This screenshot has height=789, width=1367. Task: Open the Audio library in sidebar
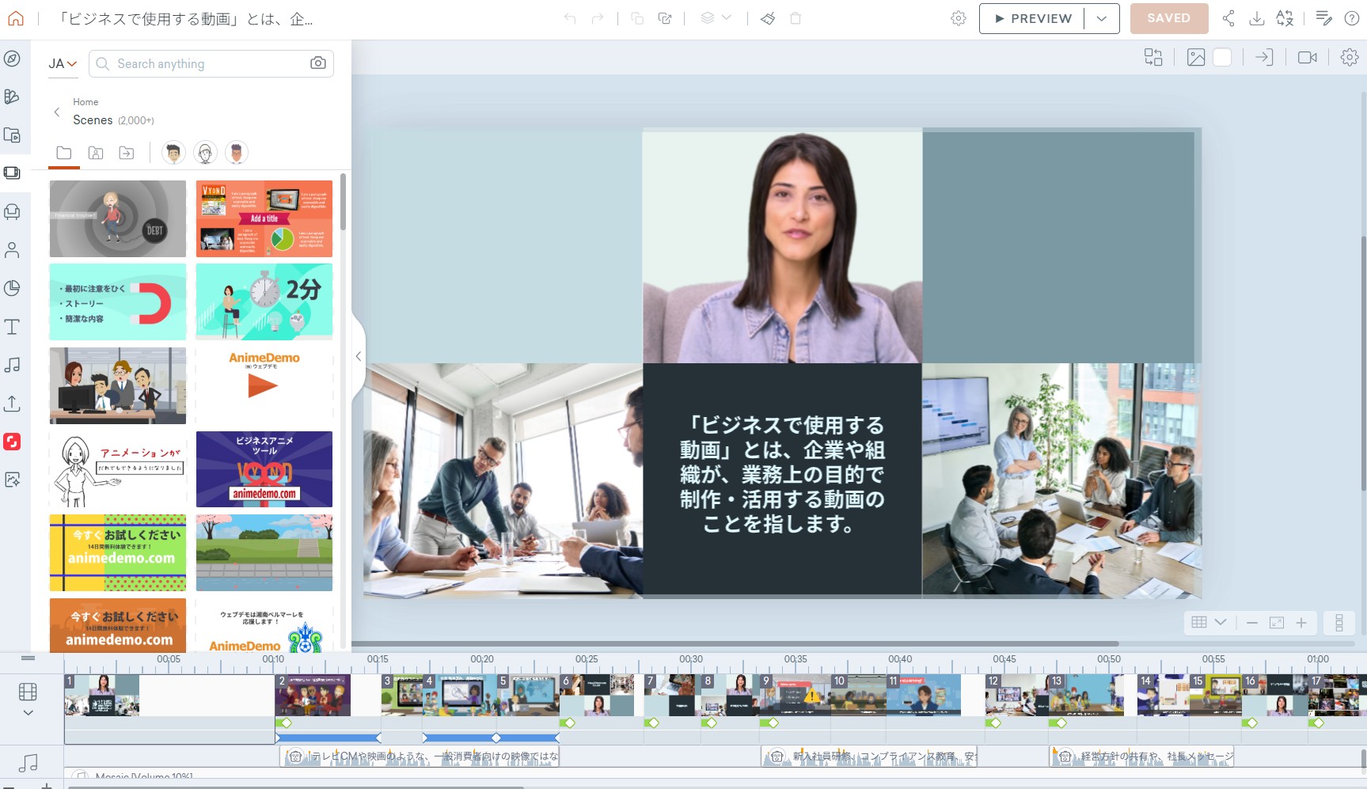click(x=12, y=365)
